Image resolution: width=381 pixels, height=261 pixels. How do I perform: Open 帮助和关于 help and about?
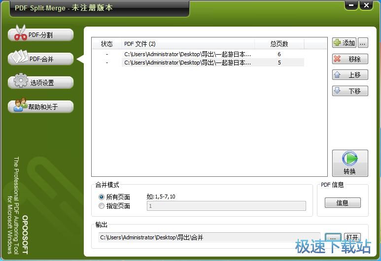click(x=40, y=107)
